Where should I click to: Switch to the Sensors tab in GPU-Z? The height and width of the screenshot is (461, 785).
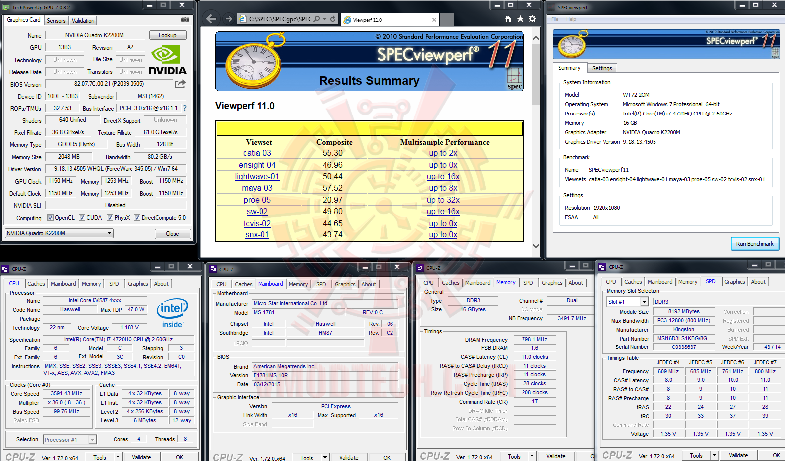click(x=56, y=21)
